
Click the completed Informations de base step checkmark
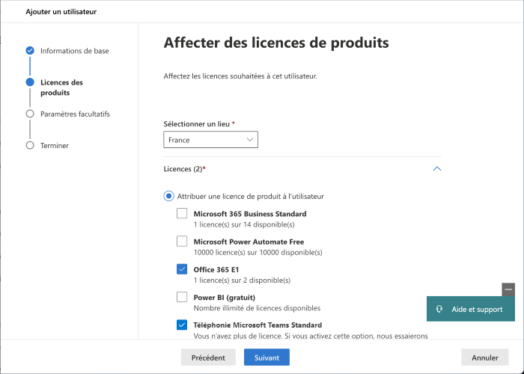pos(30,50)
